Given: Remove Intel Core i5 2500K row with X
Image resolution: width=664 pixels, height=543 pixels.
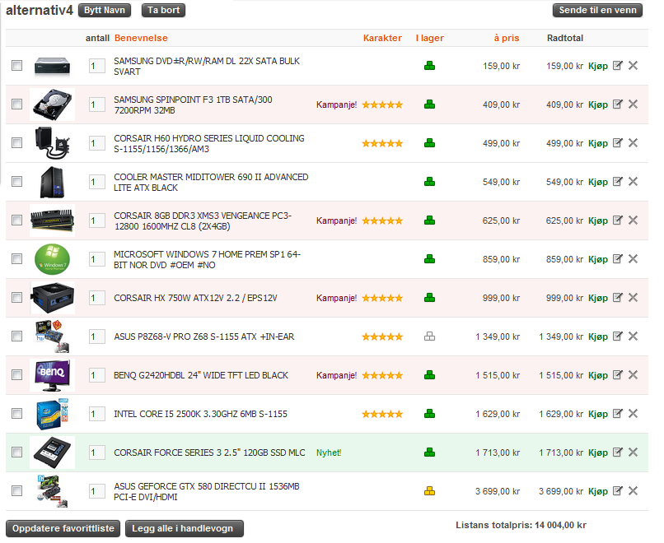Looking at the screenshot, I should click(x=633, y=414).
